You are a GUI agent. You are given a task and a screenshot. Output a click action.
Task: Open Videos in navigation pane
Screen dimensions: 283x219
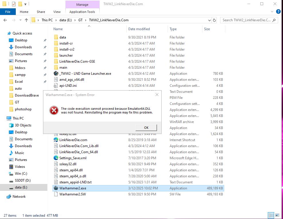20,167
